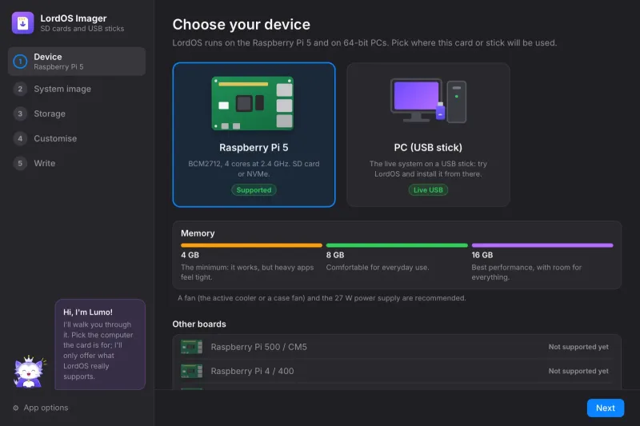Open the Write step
The width and height of the screenshot is (640, 426).
(x=77, y=164)
